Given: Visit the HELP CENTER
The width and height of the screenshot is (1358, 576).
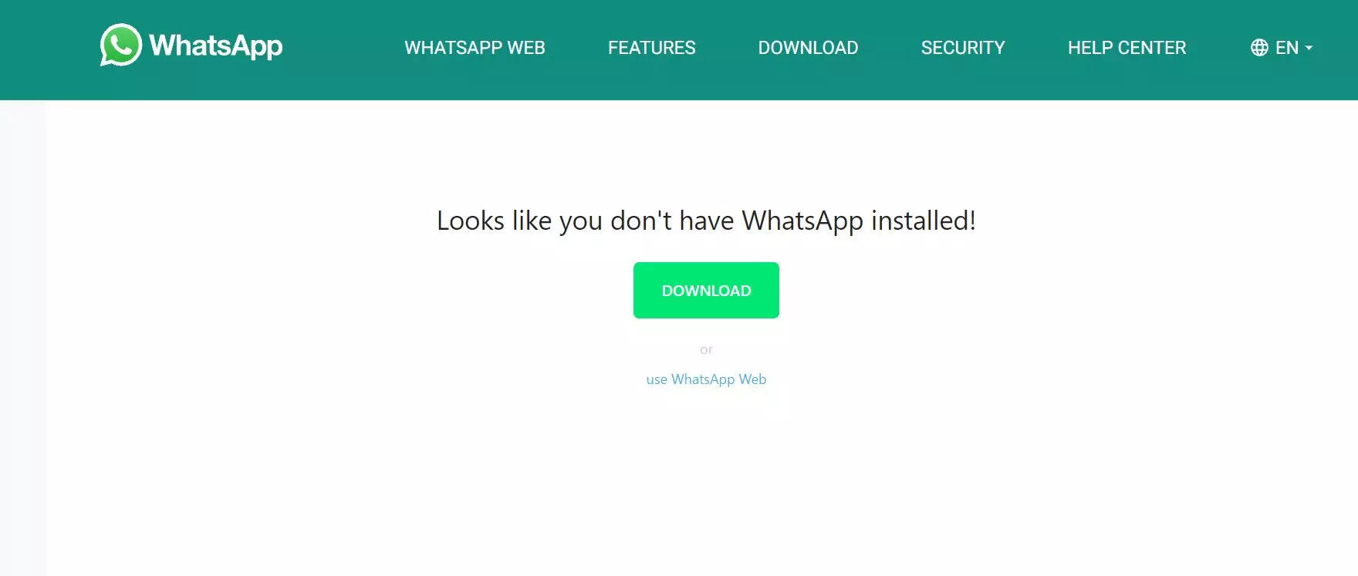Looking at the screenshot, I should (x=1127, y=48).
